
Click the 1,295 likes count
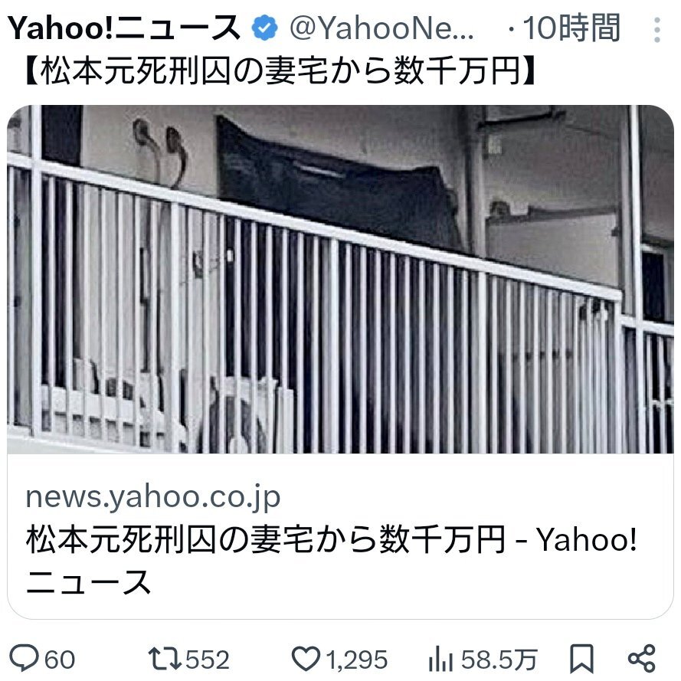356,660
